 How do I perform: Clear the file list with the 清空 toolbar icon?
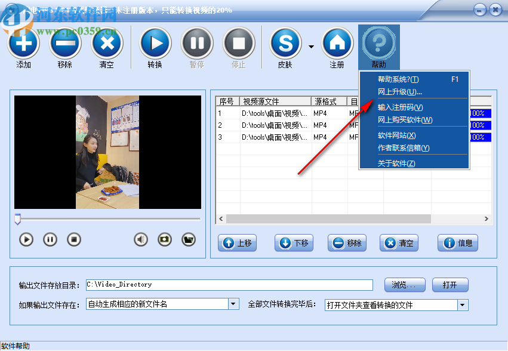coord(107,42)
